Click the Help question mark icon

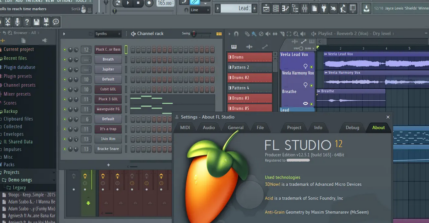[27, 22]
